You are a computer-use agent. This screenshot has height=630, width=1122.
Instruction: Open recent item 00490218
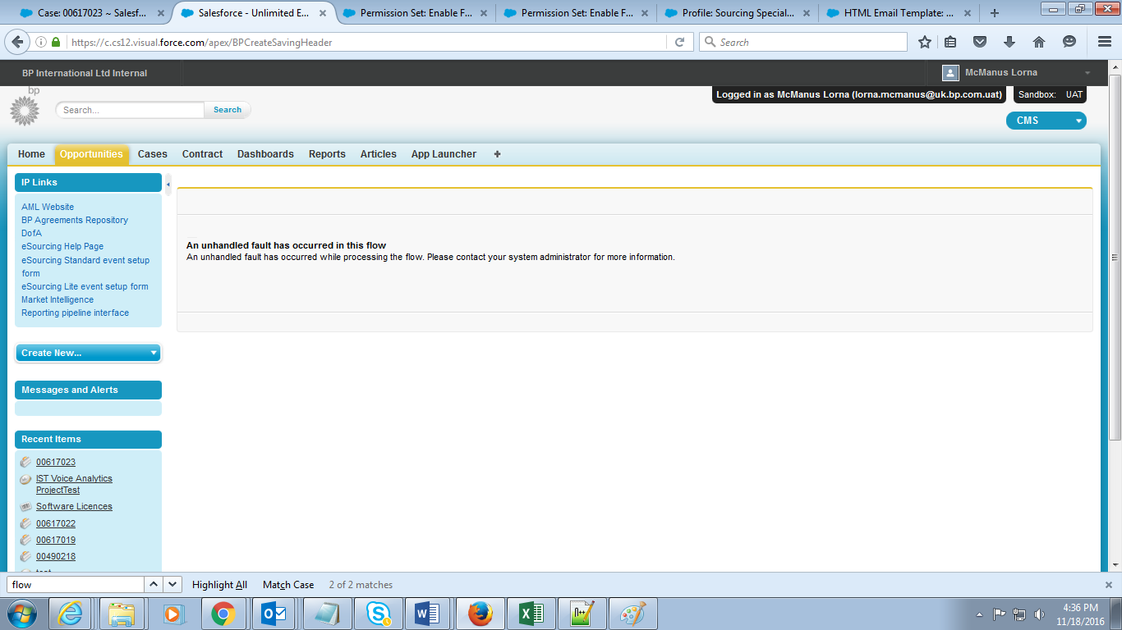(x=56, y=556)
